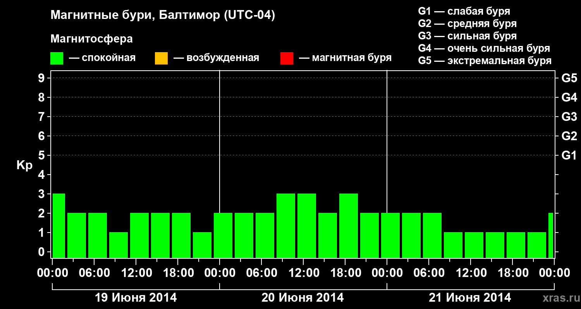Click the first Kp 3 bar on 19 June
Image resolution: width=581 pixels, height=309 pixels.
pyautogui.click(x=59, y=226)
